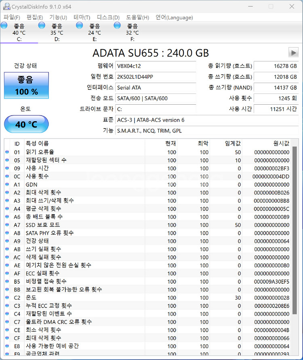Click the 원시값 column header
303x360 pixels.
click(x=266, y=143)
